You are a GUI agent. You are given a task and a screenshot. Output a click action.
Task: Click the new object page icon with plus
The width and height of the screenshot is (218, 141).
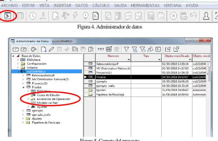click(x=44, y=49)
